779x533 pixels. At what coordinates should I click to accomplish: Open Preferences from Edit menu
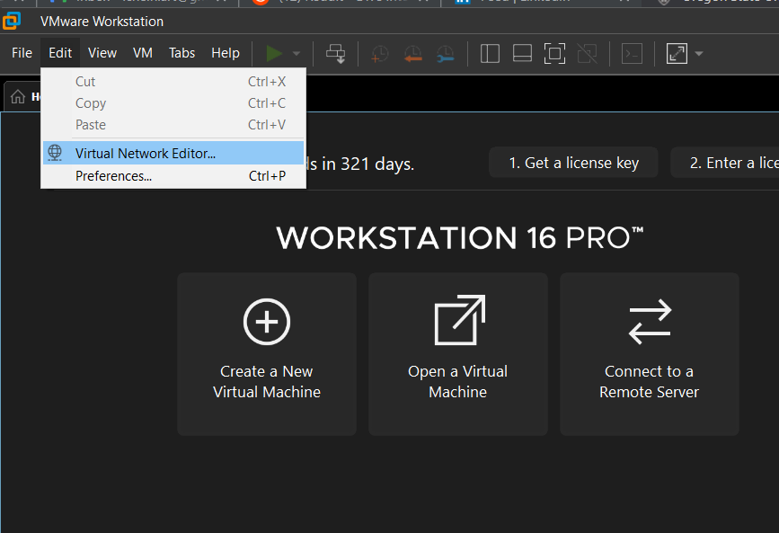173,176
